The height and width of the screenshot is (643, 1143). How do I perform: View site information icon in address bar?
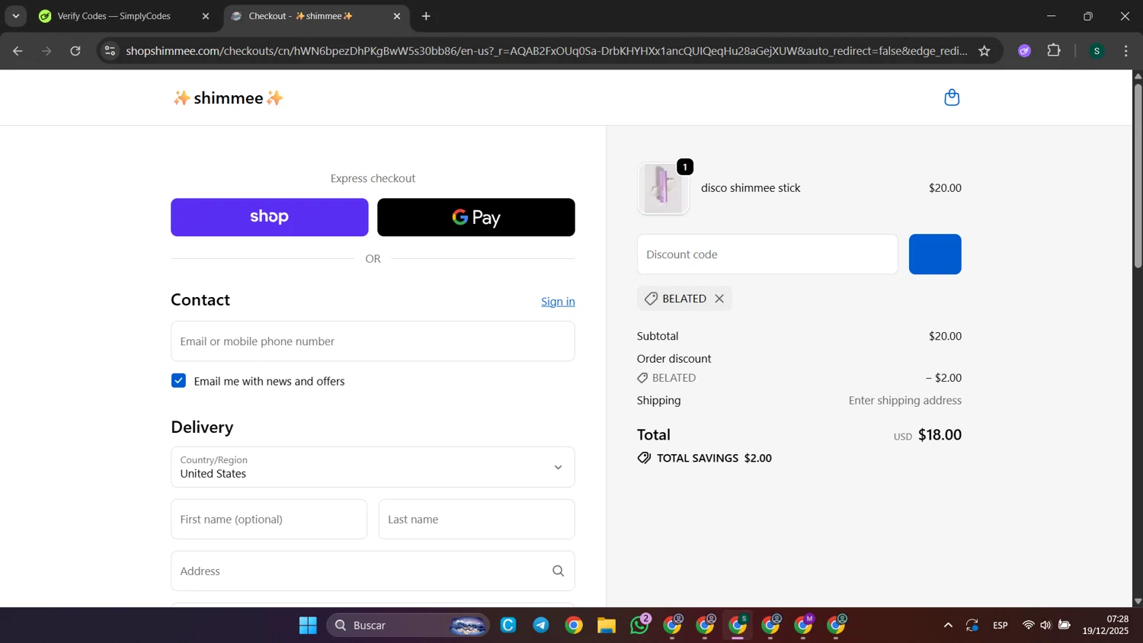(x=110, y=51)
